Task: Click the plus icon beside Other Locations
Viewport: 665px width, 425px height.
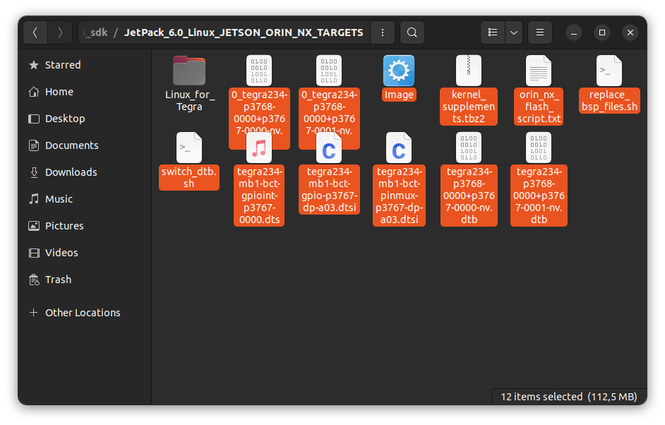Action: coord(33,313)
